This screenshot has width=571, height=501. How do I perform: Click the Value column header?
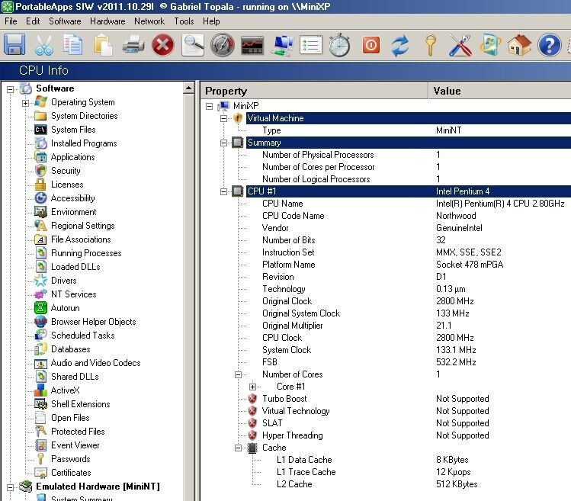pyautogui.click(x=500, y=91)
